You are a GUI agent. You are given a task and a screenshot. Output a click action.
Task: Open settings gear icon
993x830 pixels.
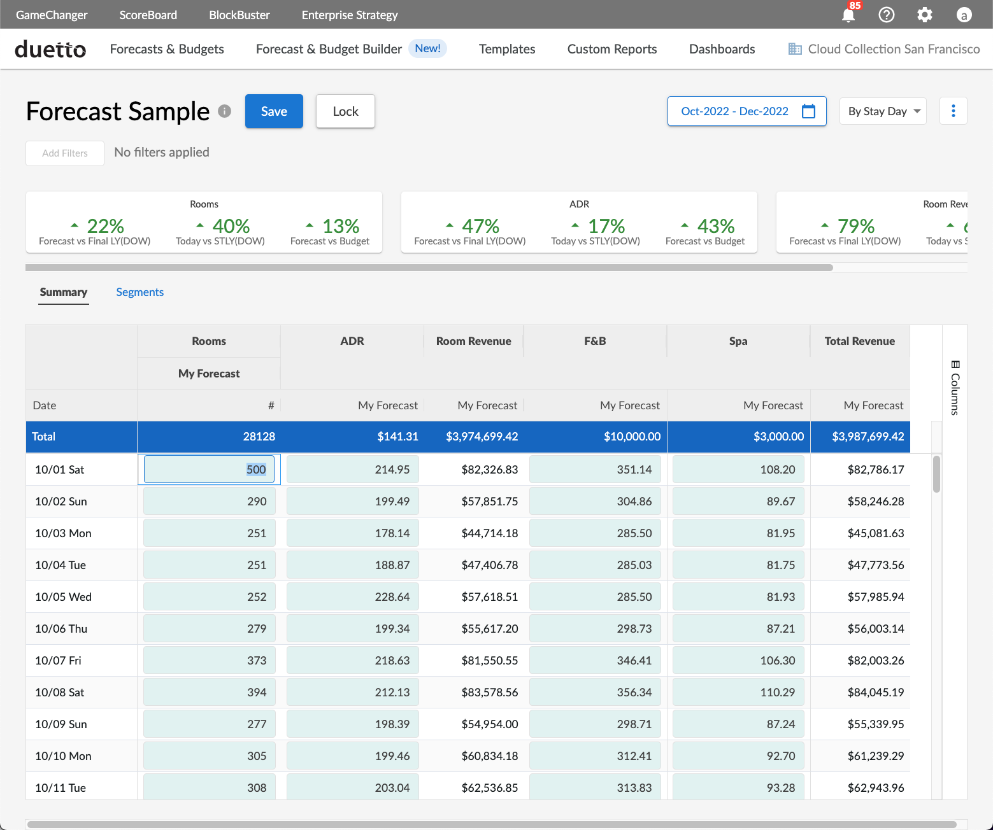coord(925,15)
